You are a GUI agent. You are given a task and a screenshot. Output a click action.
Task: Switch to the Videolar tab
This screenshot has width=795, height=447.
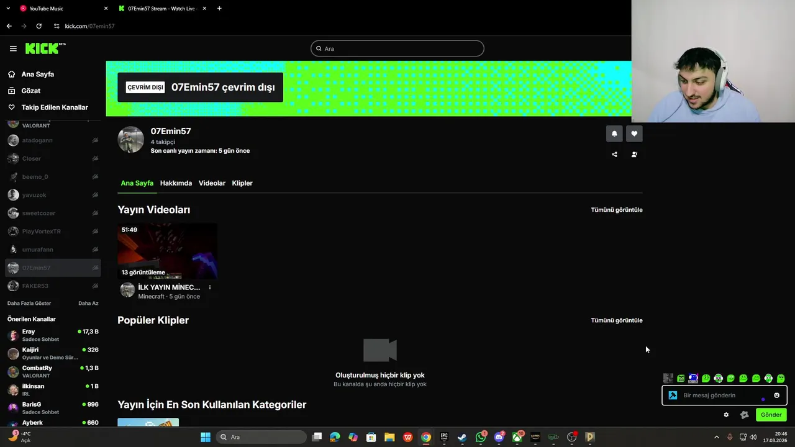(212, 183)
